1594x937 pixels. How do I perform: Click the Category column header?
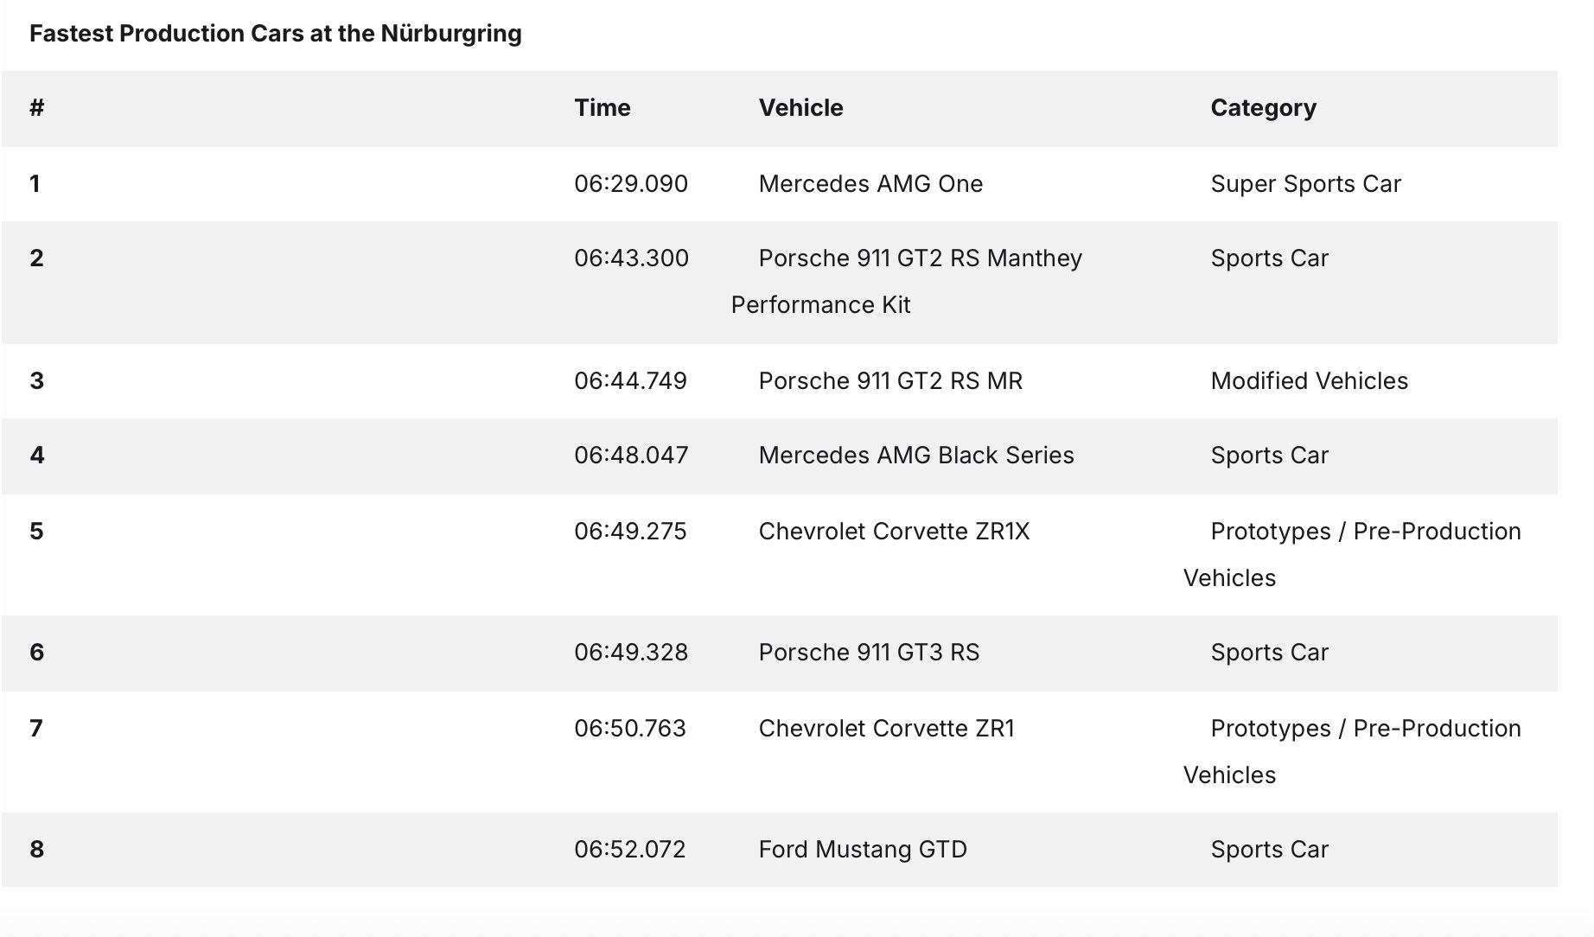pyautogui.click(x=1263, y=108)
